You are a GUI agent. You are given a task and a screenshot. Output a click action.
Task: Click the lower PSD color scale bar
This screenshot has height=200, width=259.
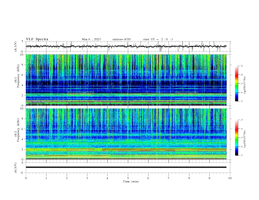[237, 138]
